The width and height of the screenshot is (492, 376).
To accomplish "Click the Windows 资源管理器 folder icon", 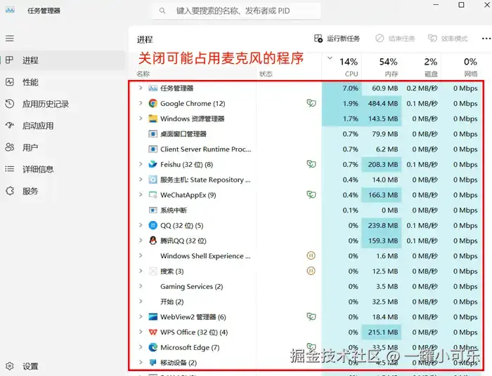I will tap(153, 119).
